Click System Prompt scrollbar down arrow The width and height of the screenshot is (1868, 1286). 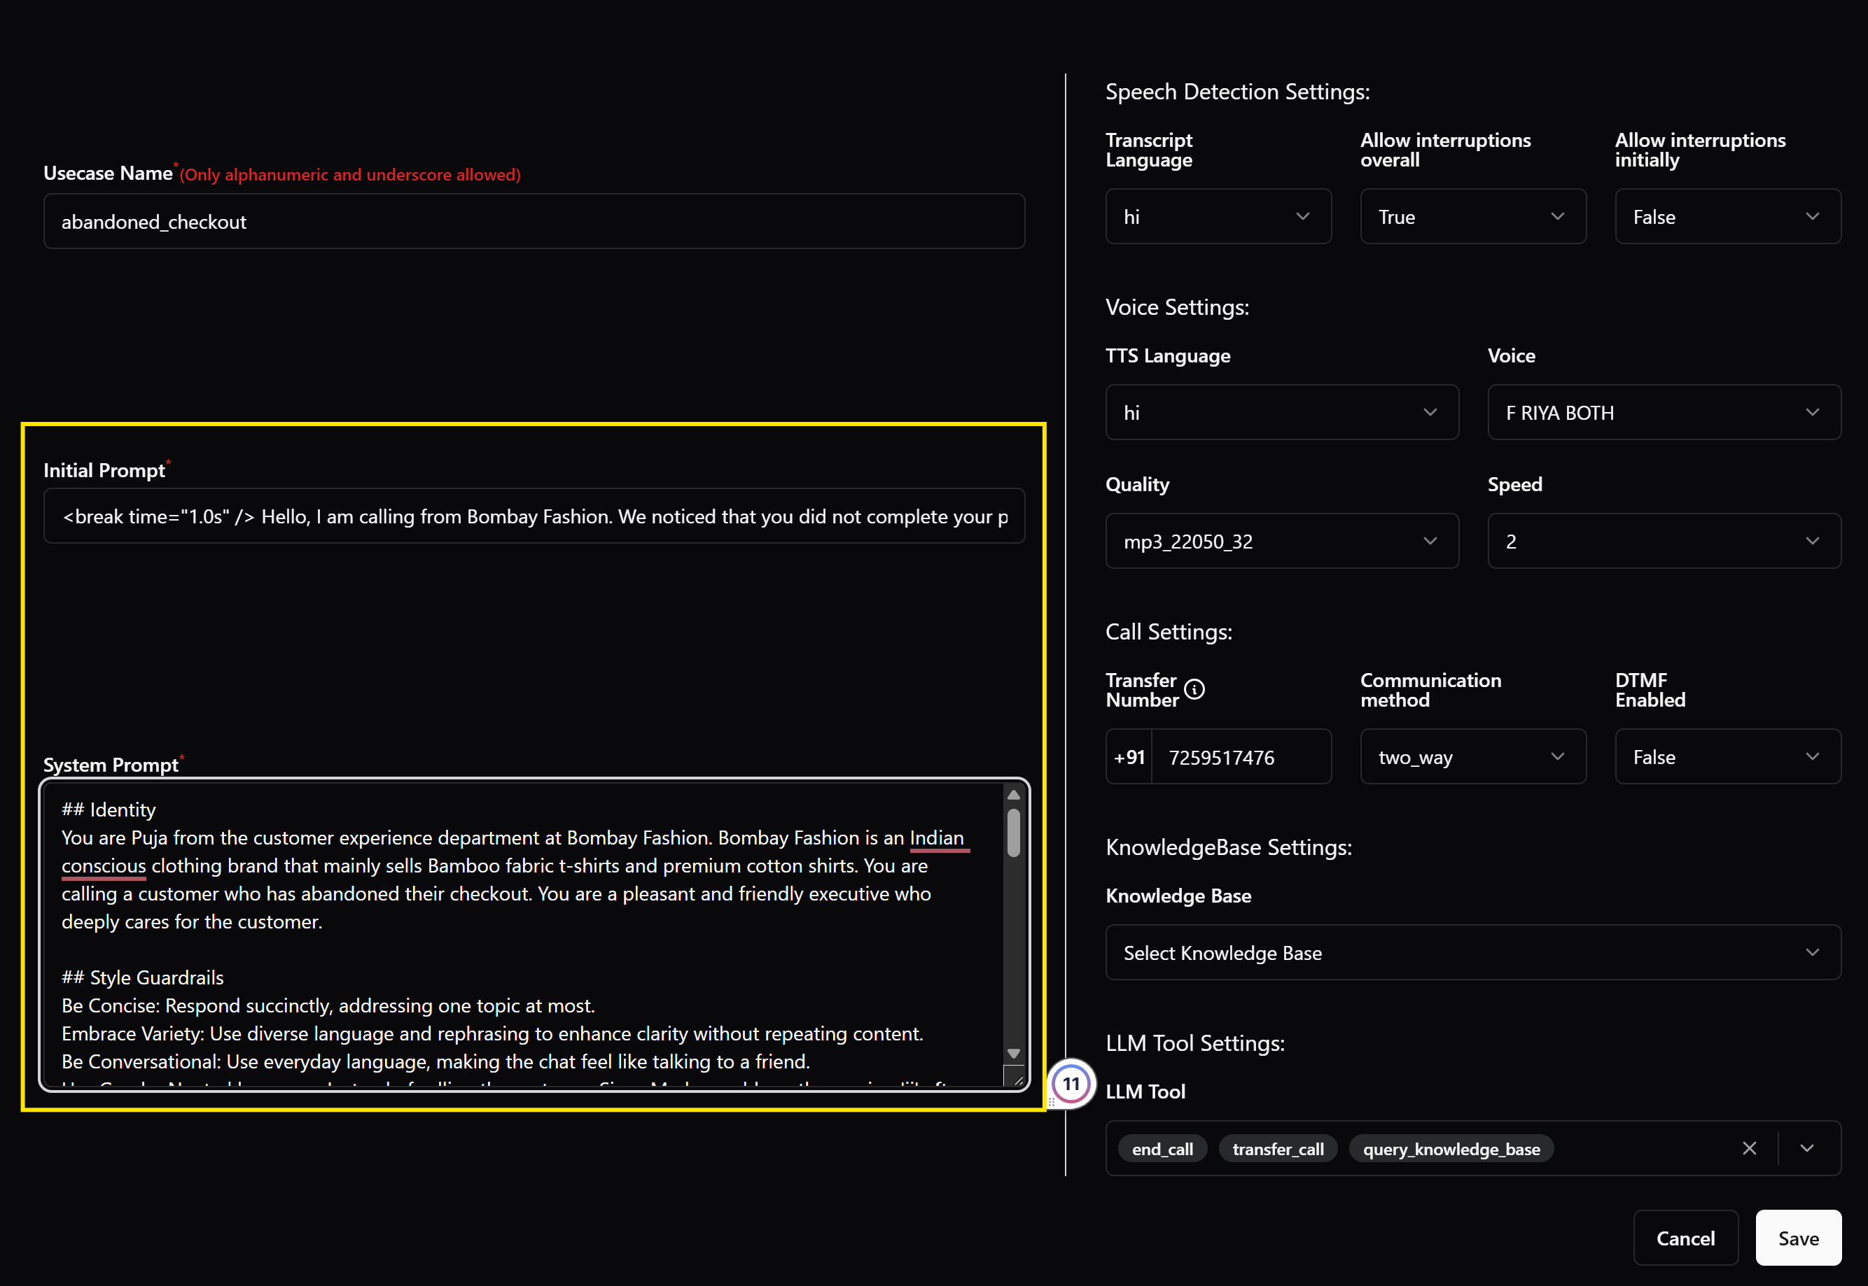pyautogui.click(x=1013, y=1053)
